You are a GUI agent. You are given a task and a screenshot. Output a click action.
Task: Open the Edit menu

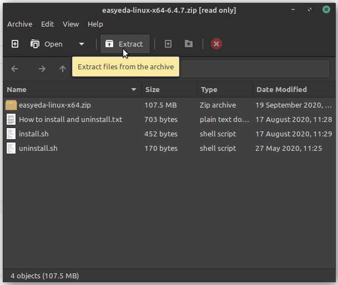[x=47, y=24]
